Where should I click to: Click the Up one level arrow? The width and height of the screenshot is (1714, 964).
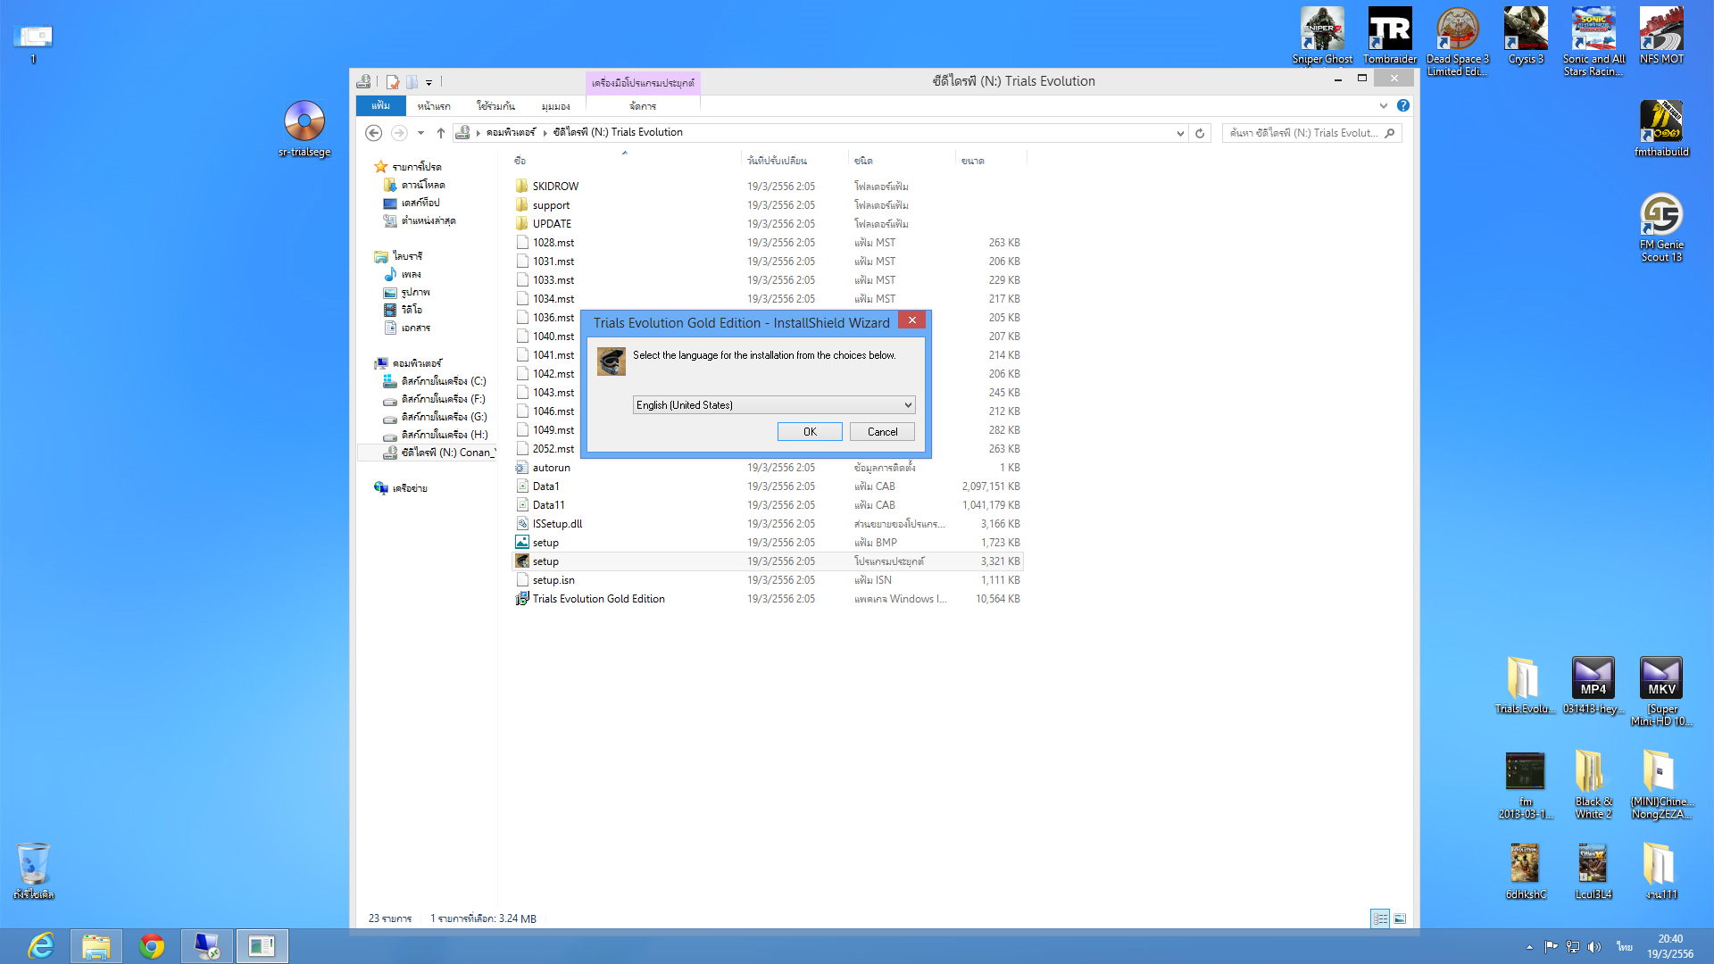440,133
